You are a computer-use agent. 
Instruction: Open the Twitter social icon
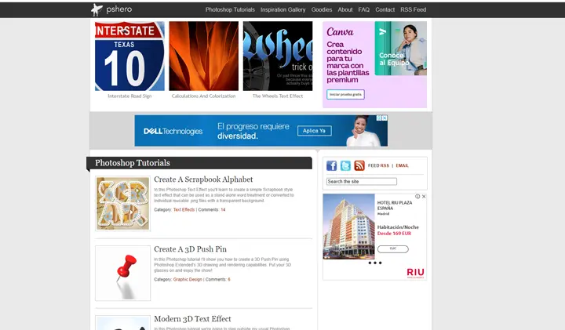[x=345, y=165]
